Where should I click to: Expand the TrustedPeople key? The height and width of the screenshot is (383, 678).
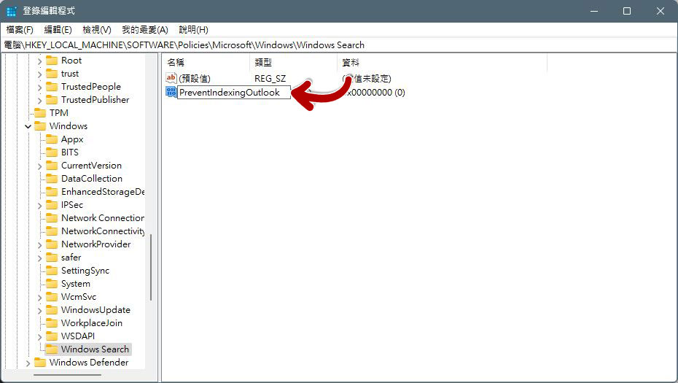[39, 88]
